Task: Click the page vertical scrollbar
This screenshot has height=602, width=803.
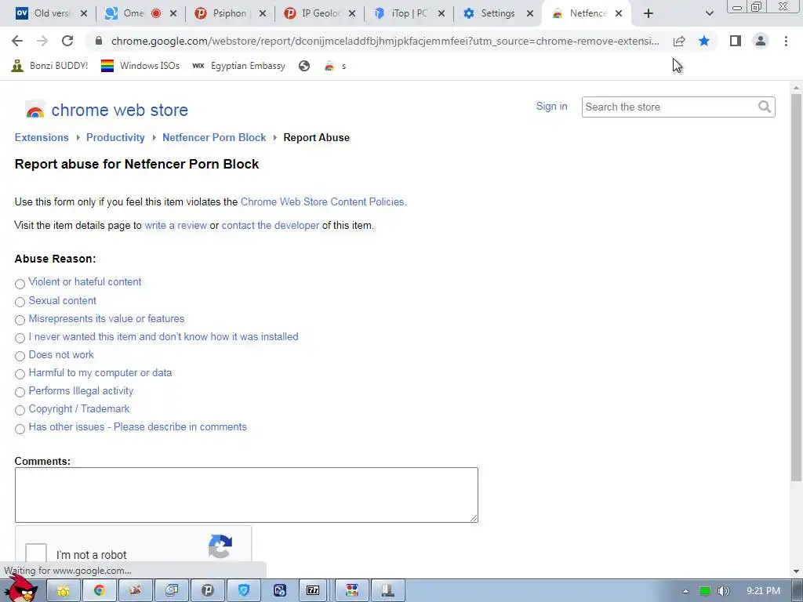Action: point(796,287)
